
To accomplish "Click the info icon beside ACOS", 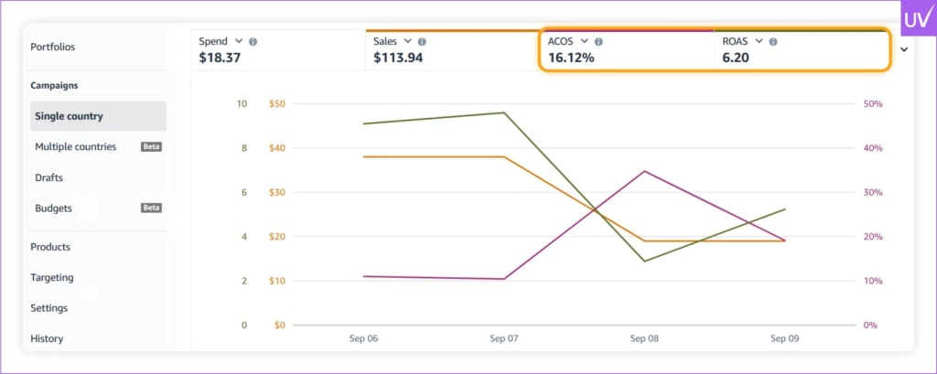I will (598, 42).
